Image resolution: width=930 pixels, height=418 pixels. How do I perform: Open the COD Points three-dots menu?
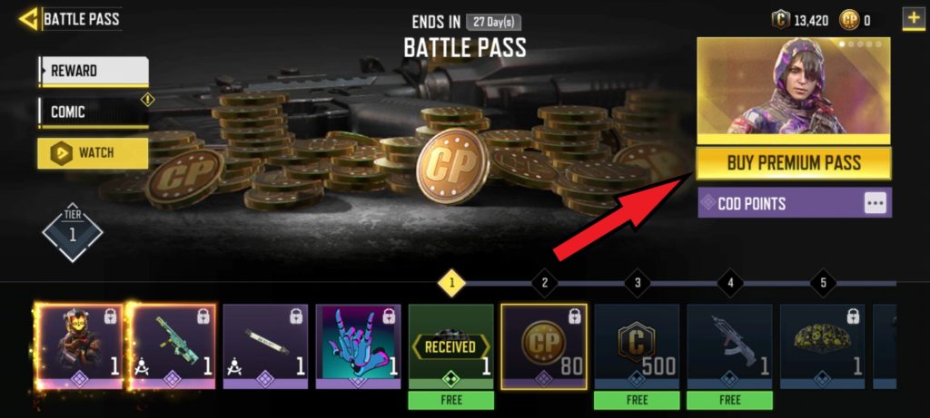pyautogui.click(x=876, y=204)
